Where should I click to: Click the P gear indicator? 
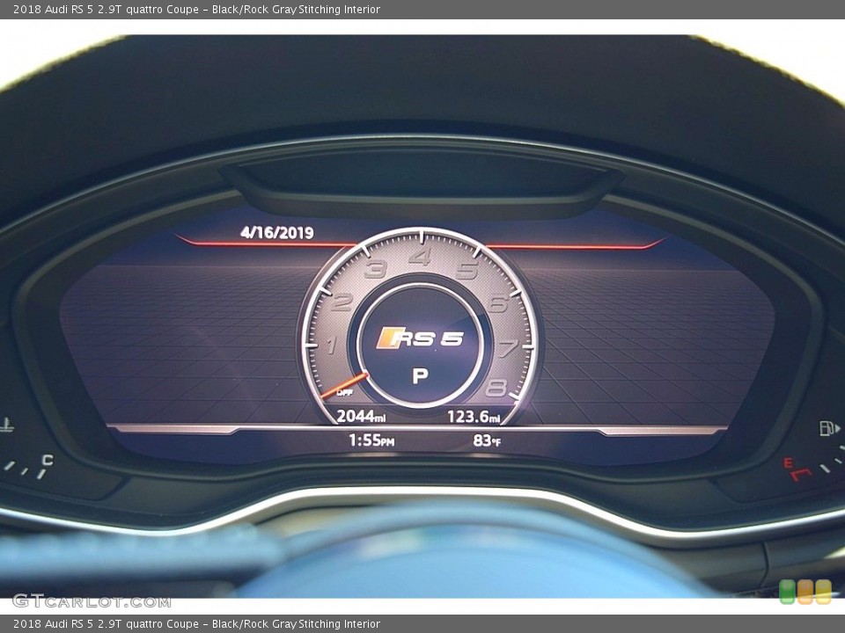[x=420, y=375]
